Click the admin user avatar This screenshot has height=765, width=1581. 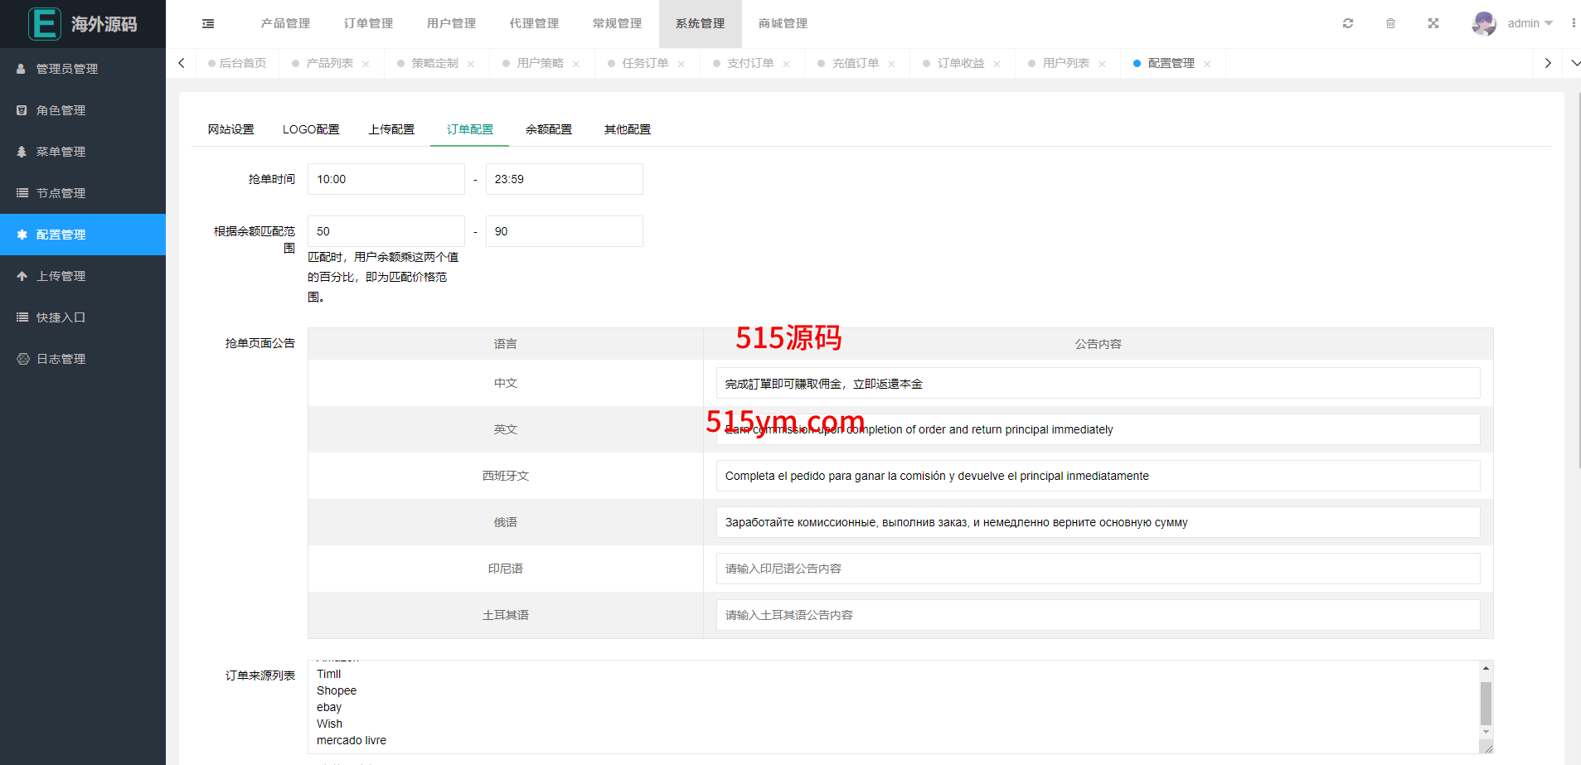click(x=1483, y=23)
